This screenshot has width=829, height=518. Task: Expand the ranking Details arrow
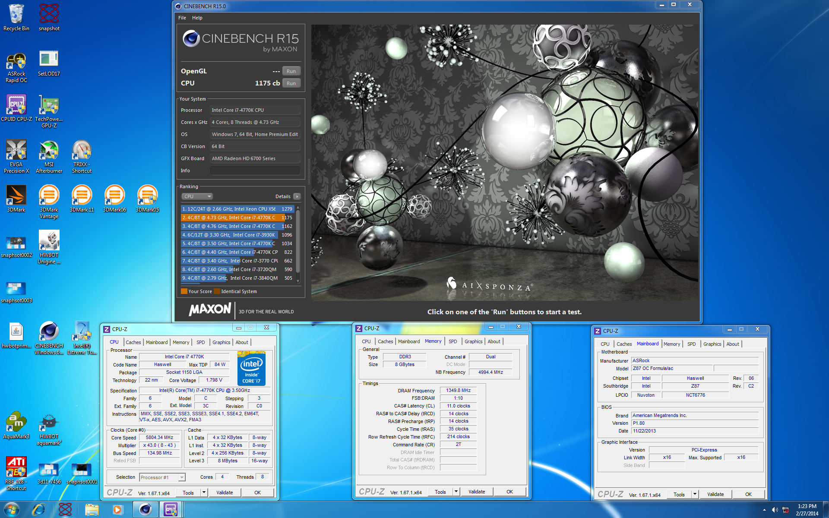tap(297, 196)
